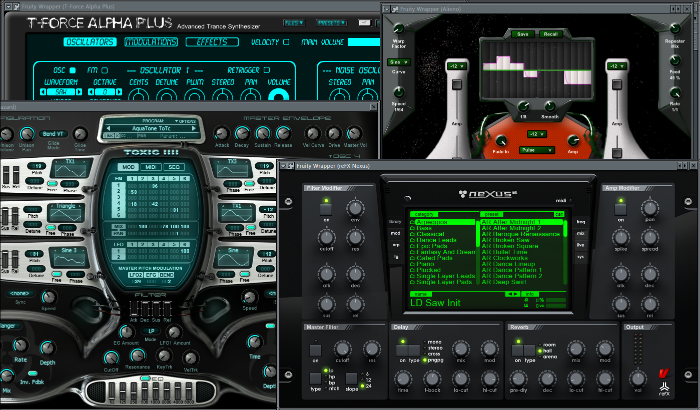Click the Reverb dec knob in Nexus
This screenshot has height=410, width=700.
click(547, 379)
